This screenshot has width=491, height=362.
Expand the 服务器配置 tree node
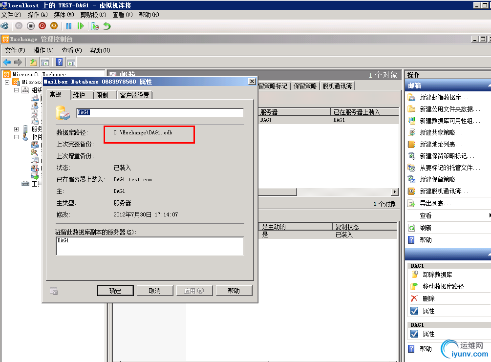[16, 129]
